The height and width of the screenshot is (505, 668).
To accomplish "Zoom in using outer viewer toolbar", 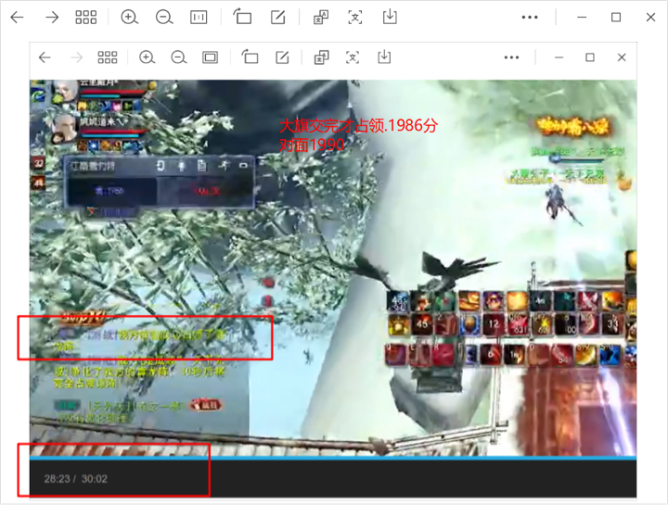I will point(129,17).
